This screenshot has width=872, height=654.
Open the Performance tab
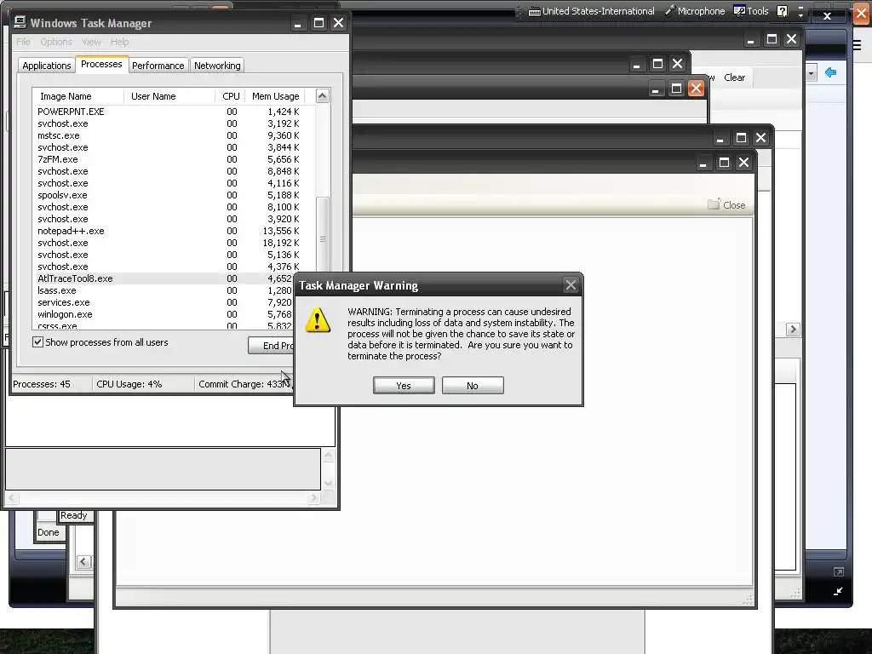click(158, 65)
